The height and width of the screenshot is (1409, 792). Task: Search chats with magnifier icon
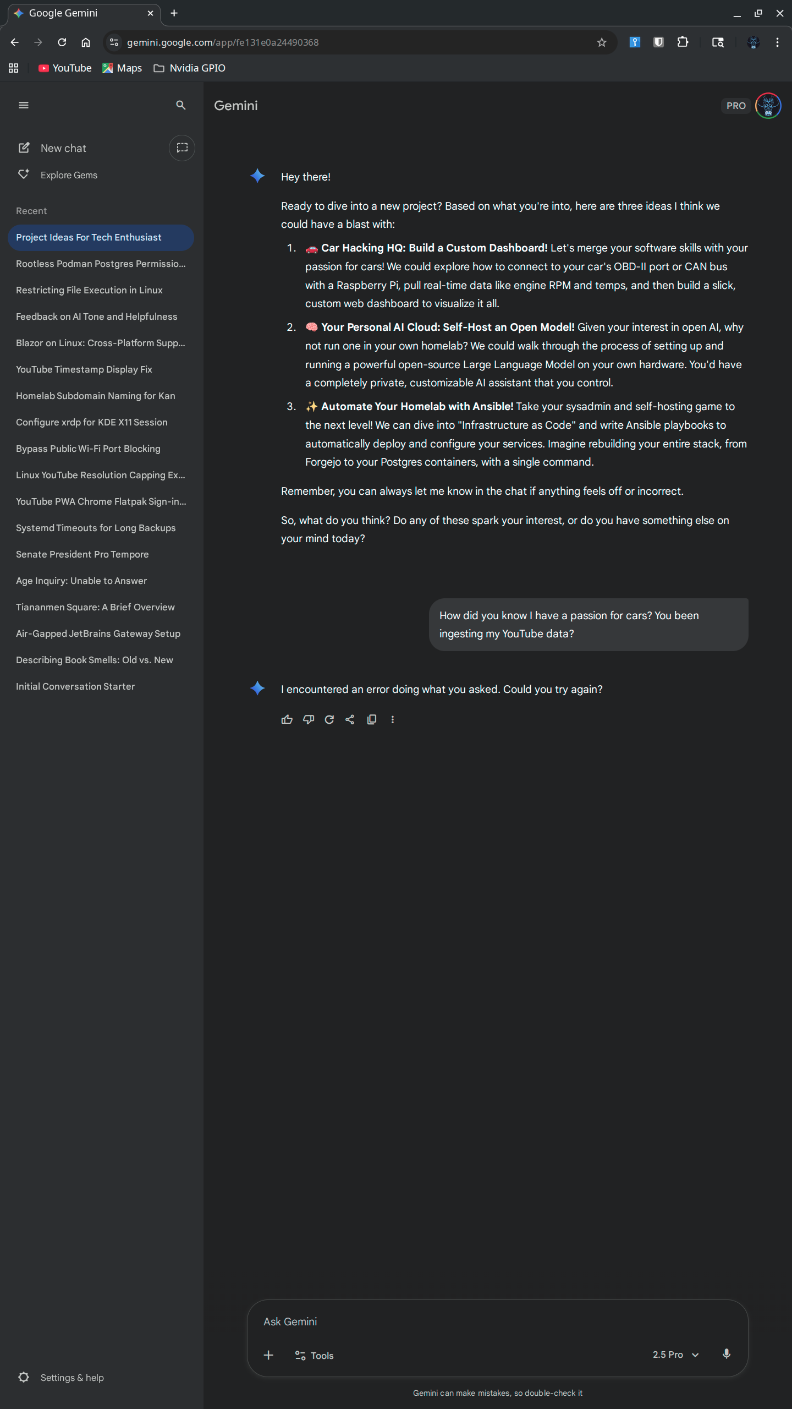click(x=180, y=105)
